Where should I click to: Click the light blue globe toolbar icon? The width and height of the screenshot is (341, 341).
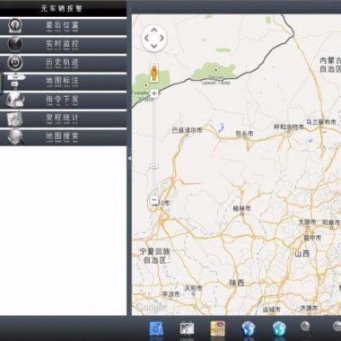click(x=279, y=329)
